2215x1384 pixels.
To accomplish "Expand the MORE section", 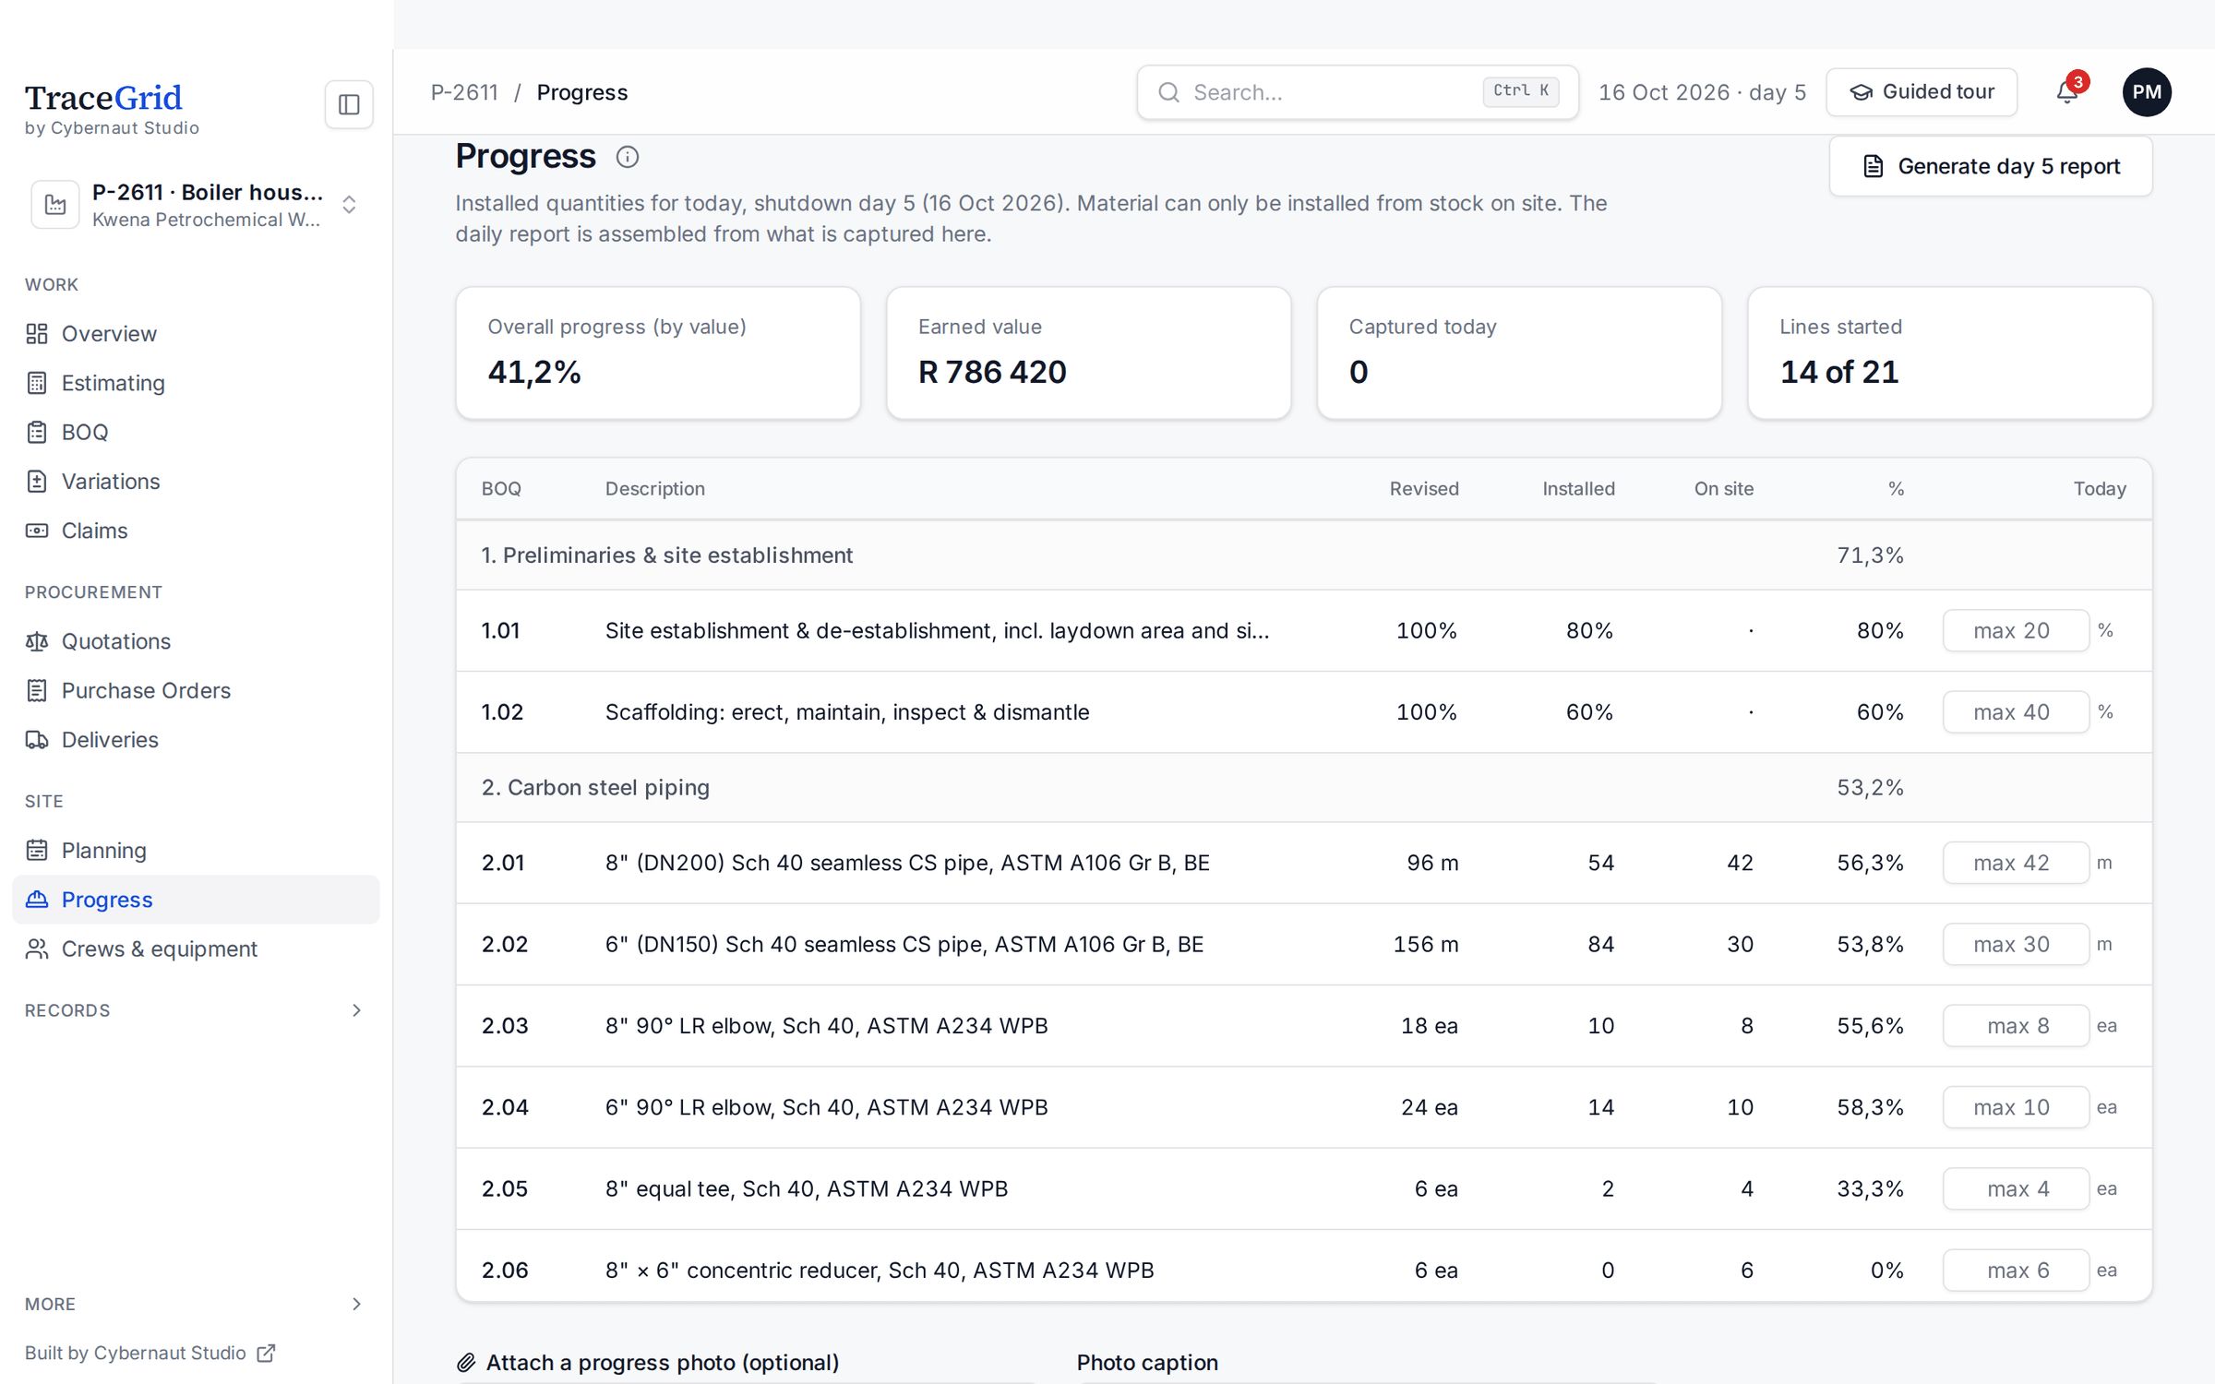I will (x=195, y=1304).
